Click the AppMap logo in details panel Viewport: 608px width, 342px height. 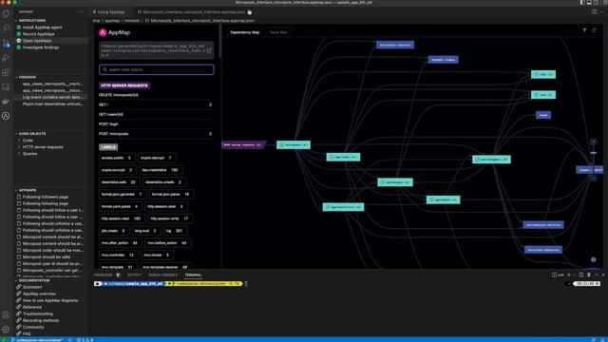(x=115, y=32)
